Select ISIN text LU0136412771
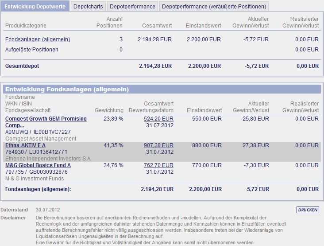324x246 pixels. click(x=48, y=152)
